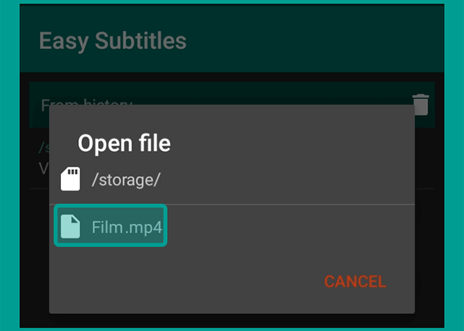
Task: Select the Film.mp4 document icon
Action: coord(70,226)
